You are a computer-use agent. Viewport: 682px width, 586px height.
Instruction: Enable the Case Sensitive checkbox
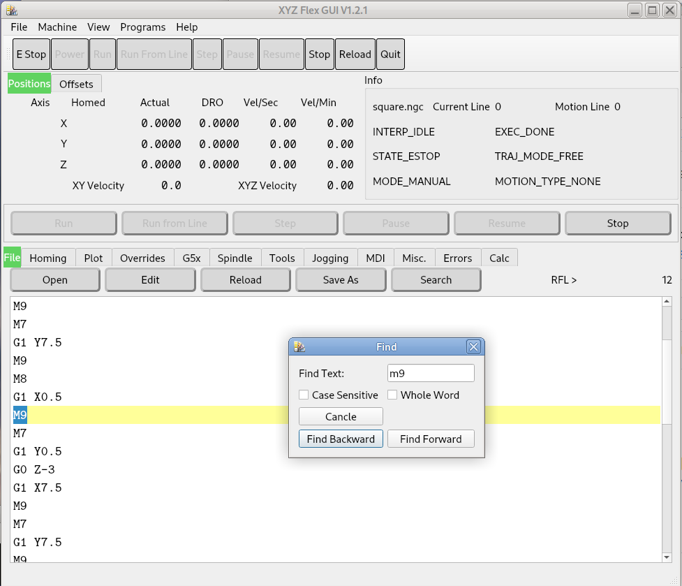(304, 395)
